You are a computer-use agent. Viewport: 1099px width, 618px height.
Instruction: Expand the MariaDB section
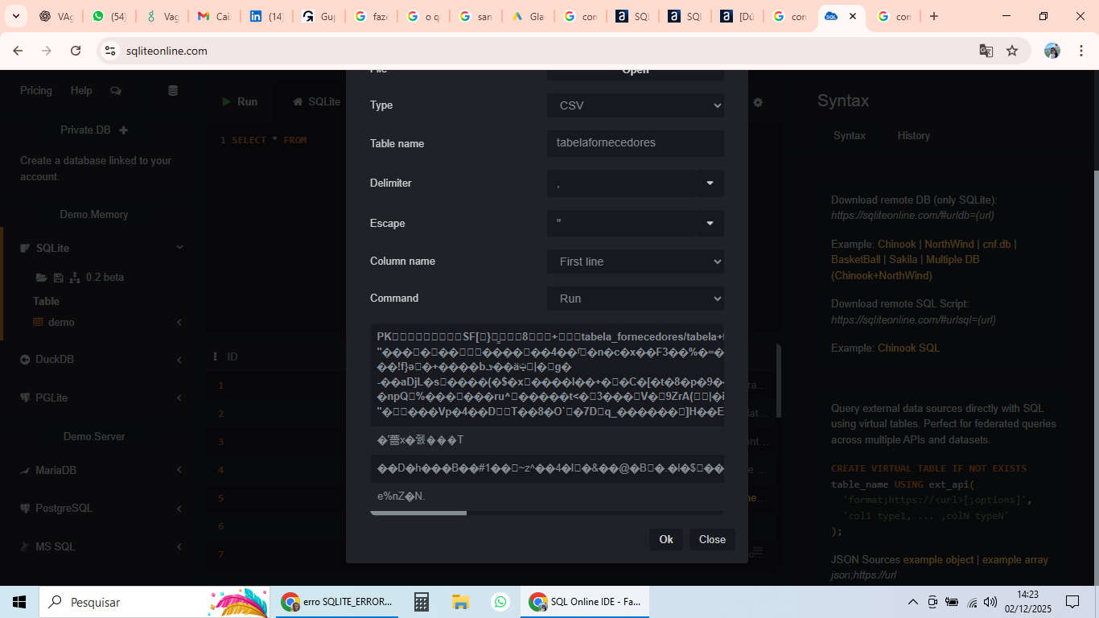click(x=179, y=470)
